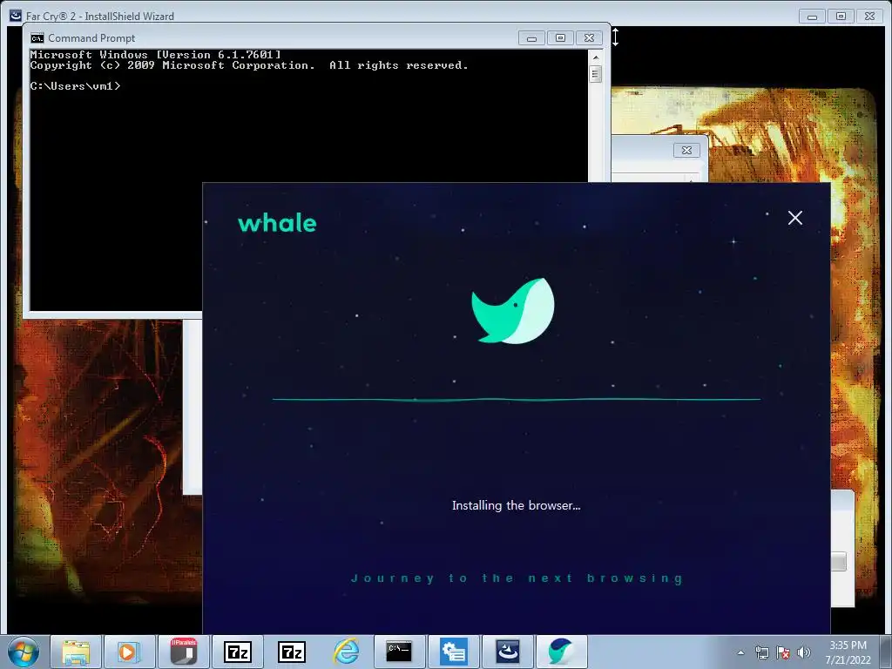
Task: Click 'Journey to the next browsing' tagline
Action: (x=517, y=578)
